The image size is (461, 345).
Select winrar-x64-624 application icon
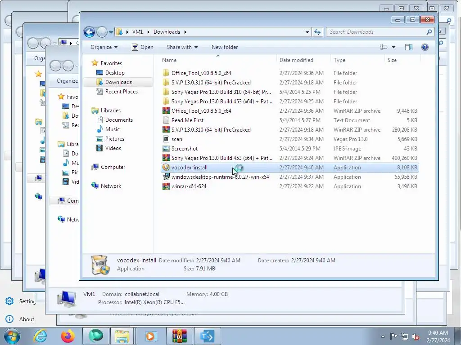(x=166, y=186)
